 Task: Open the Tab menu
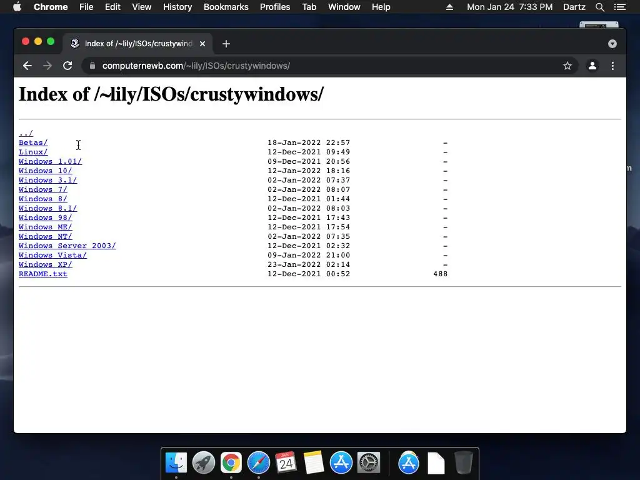tap(309, 7)
